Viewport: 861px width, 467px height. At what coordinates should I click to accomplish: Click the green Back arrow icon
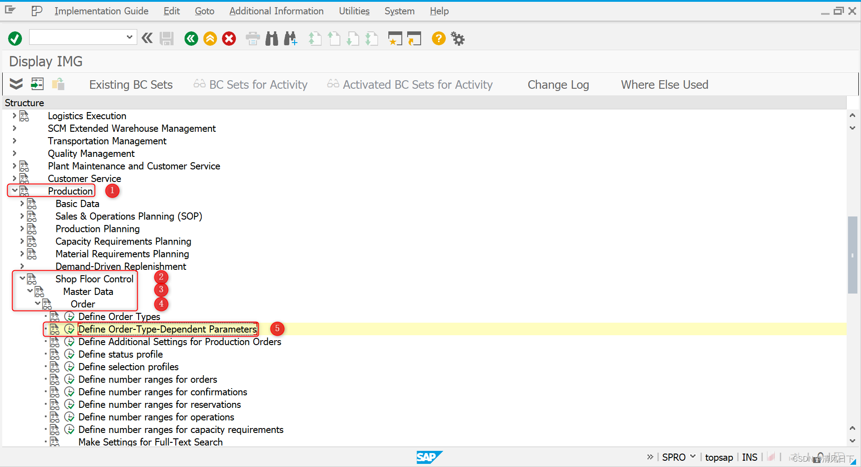191,39
